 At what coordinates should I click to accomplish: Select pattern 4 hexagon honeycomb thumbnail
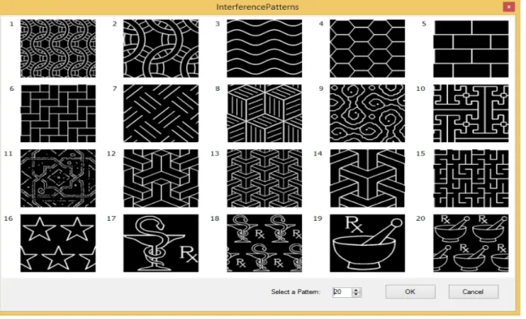pyautogui.click(x=368, y=49)
